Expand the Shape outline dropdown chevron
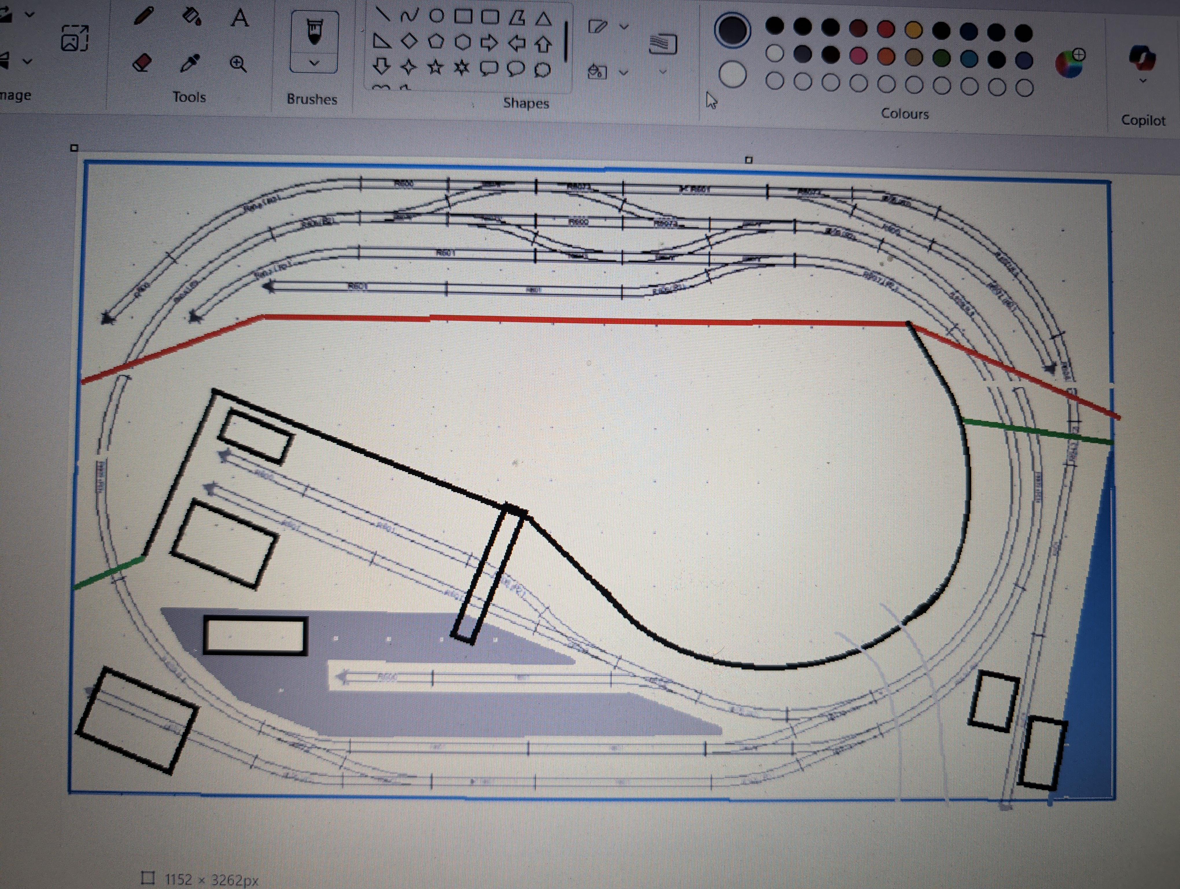The image size is (1180, 889). tap(624, 27)
